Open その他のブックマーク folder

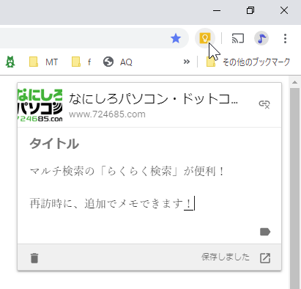point(248,62)
